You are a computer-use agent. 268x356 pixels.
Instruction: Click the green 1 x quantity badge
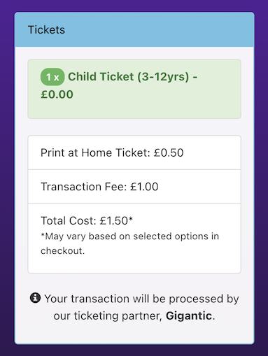tap(52, 77)
